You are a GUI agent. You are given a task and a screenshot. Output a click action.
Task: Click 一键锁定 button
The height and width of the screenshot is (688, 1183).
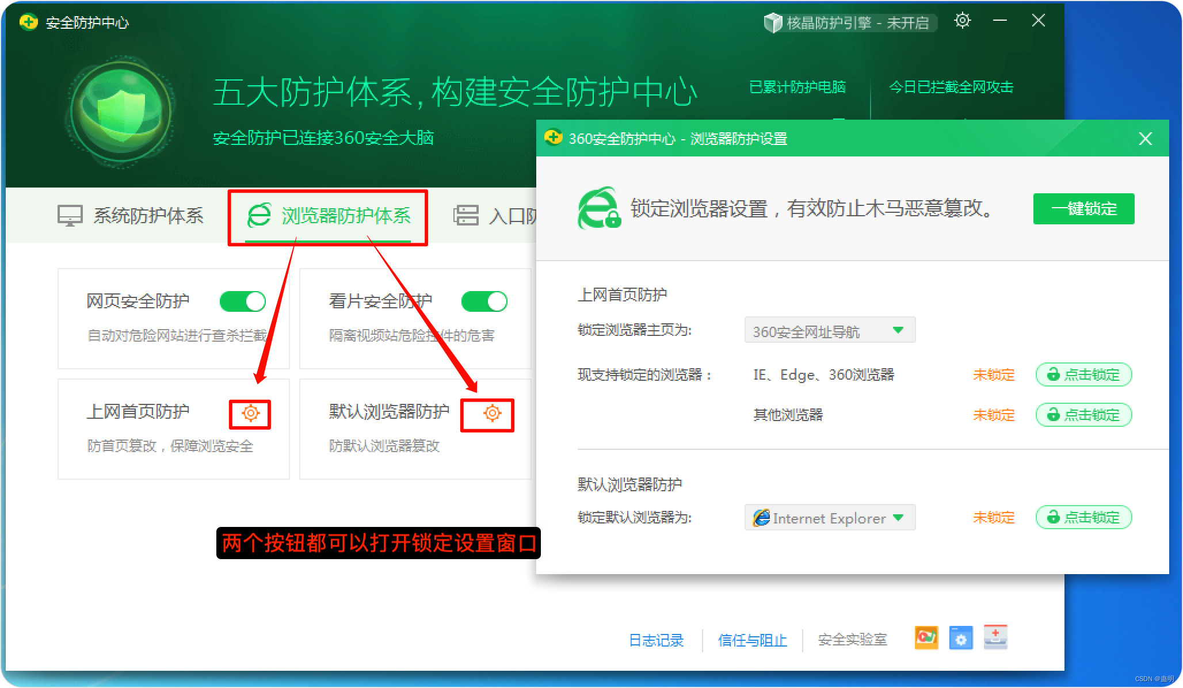1083,208
